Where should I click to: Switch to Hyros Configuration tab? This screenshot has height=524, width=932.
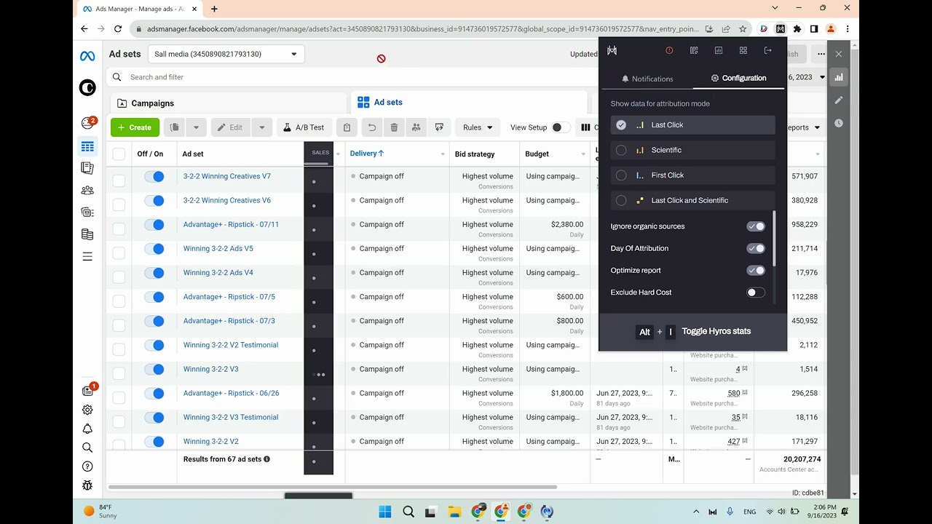click(738, 78)
